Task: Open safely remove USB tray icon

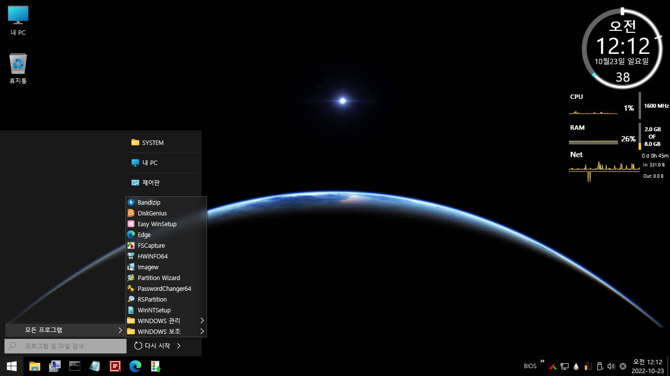Action: pyautogui.click(x=599, y=366)
